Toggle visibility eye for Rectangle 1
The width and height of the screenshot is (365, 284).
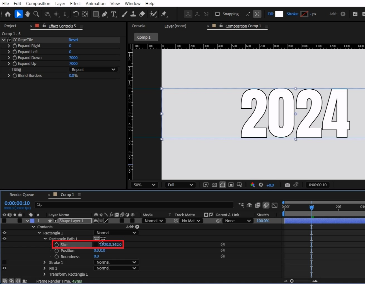[x=4, y=233]
